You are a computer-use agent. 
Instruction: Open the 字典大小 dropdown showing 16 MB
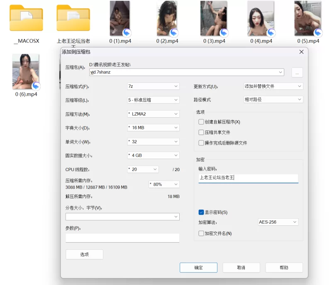tap(153, 128)
